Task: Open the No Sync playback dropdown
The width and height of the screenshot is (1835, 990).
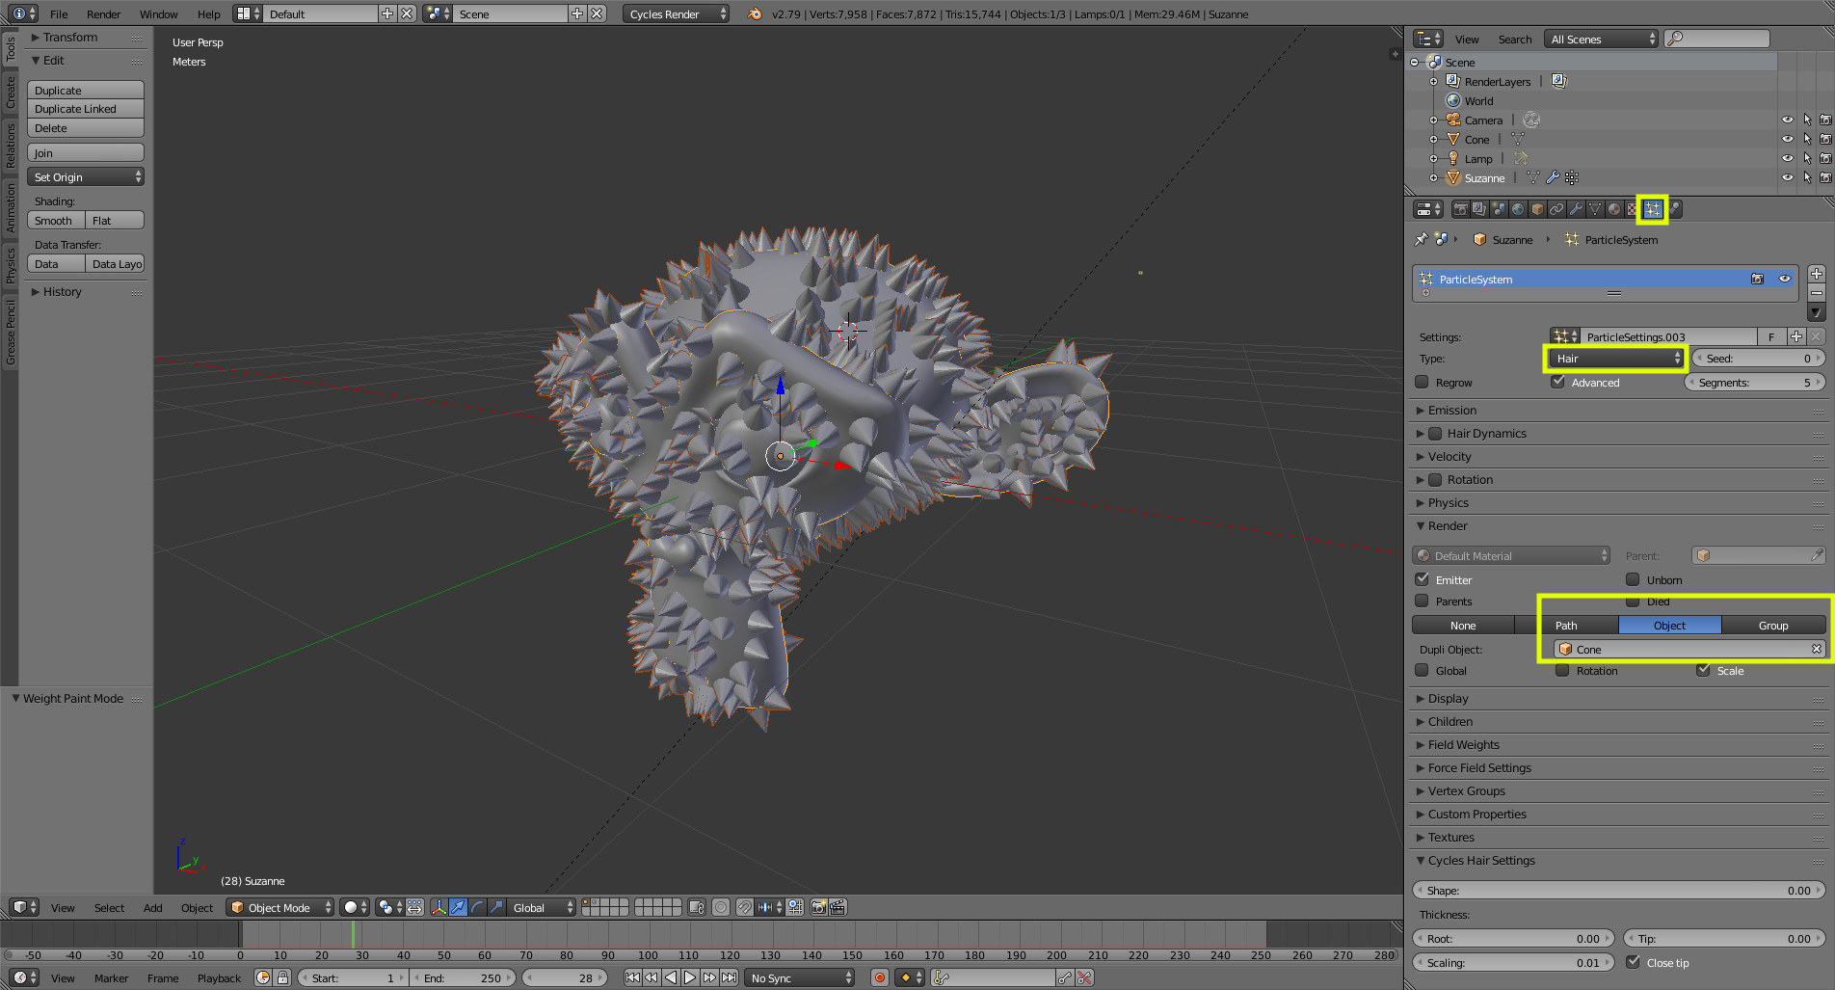Action: pyautogui.click(x=801, y=977)
